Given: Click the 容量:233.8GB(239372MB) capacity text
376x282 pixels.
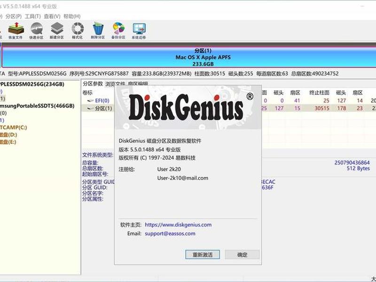Looking at the screenshot, I should point(162,74).
